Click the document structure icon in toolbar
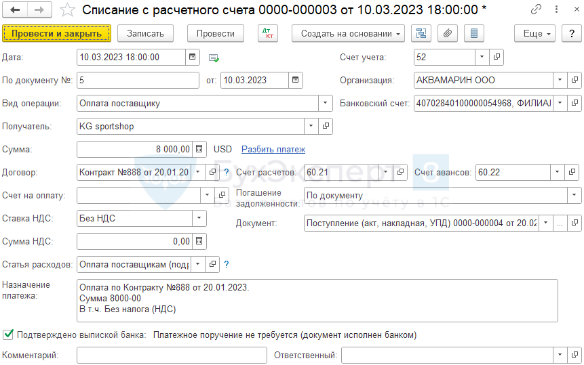This screenshot has height=365, width=584. 421,33
